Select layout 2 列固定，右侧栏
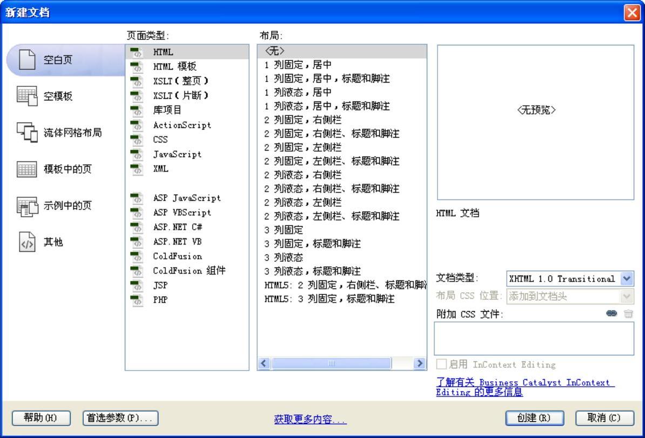 [x=342, y=120]
